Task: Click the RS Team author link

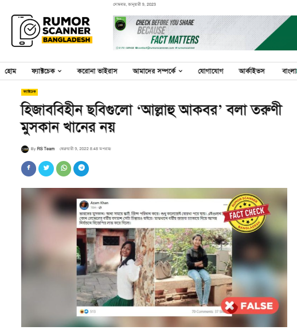Action: 46,149
